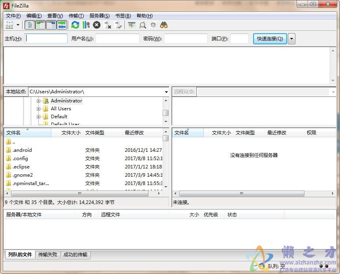Refresh the file and folder lists

click(x=75, y=25)
